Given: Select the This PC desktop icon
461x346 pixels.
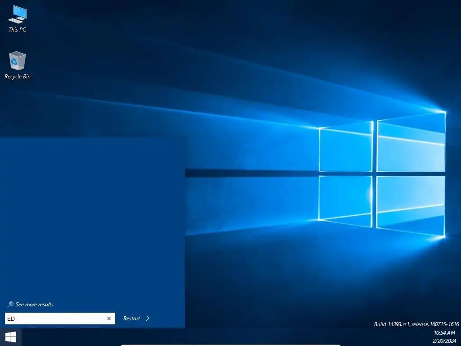Looking at the screenshot, I should [18, 19].
